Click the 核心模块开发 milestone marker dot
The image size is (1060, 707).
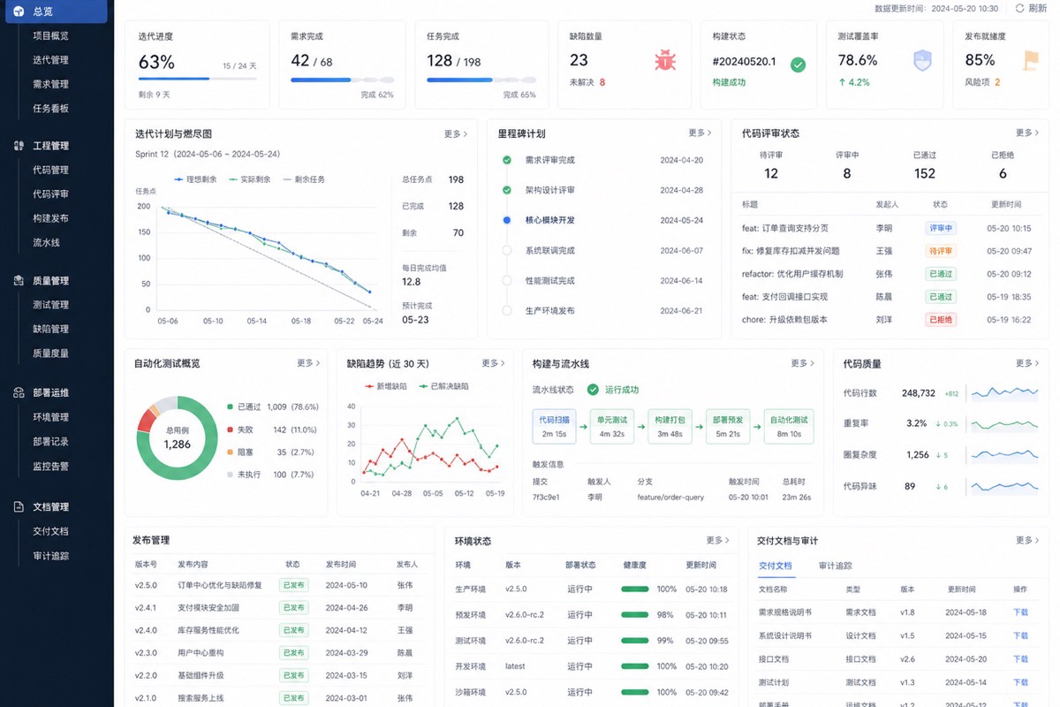[x=507, y=220]
